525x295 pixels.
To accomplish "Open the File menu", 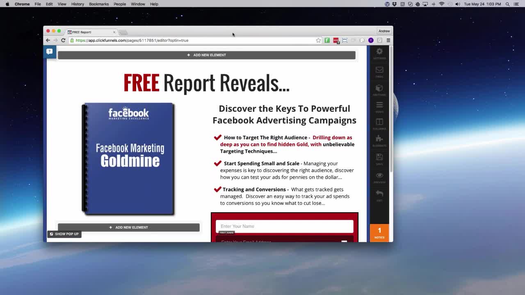I will pos(37,4).
